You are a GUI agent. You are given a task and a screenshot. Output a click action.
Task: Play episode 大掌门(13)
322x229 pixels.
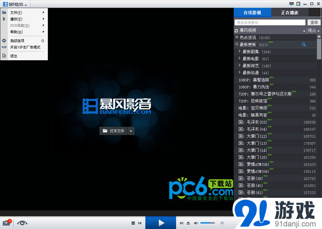coord(275,143)
